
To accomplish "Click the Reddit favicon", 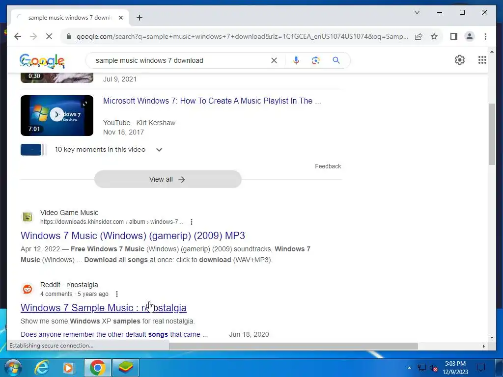I will [28, 289].
